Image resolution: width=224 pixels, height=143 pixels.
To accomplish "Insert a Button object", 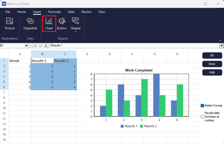I will pos(62,24).
